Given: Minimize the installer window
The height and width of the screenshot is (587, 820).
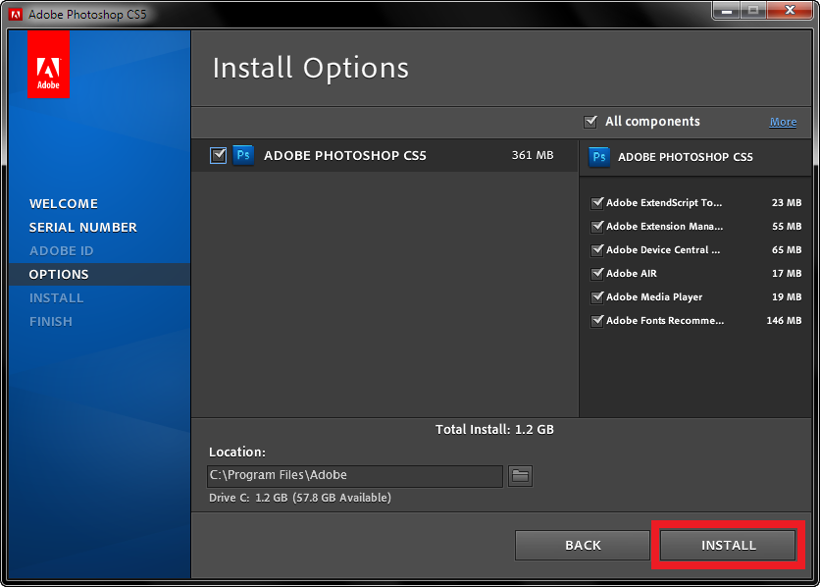Looking at the screenshot, I should [727, 11].
